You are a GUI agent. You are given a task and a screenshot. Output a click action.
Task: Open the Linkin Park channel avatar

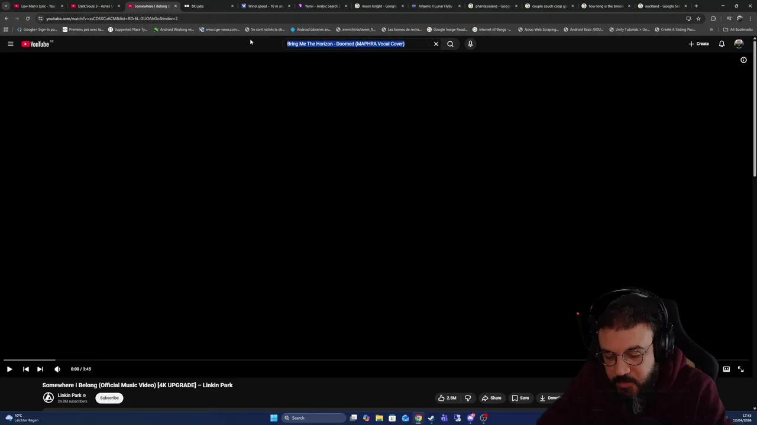48,398
